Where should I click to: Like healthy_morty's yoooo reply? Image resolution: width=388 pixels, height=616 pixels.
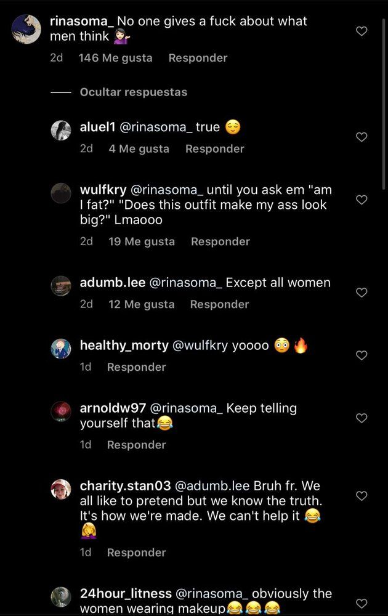pos(362,355)
